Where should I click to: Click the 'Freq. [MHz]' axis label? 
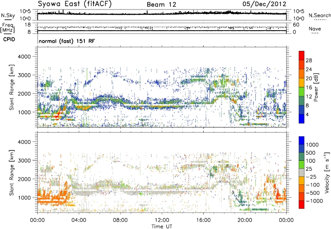coord(7,28)
